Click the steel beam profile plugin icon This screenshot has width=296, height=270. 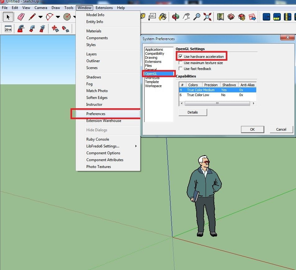42,29
